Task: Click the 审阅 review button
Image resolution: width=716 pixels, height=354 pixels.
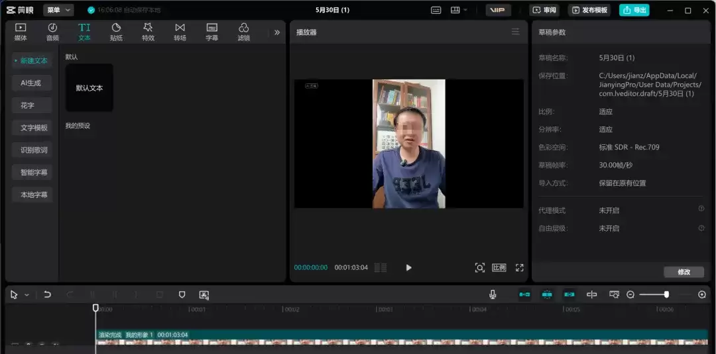Action: 544,10
